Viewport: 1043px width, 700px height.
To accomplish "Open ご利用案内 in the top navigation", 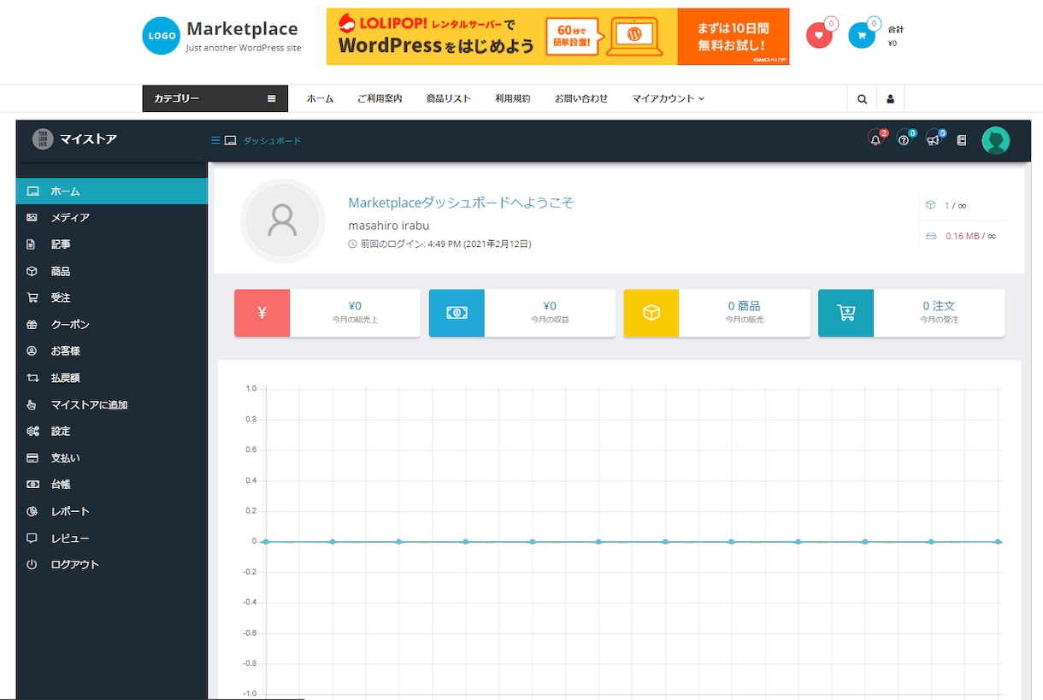I will [x=380, y=99].
